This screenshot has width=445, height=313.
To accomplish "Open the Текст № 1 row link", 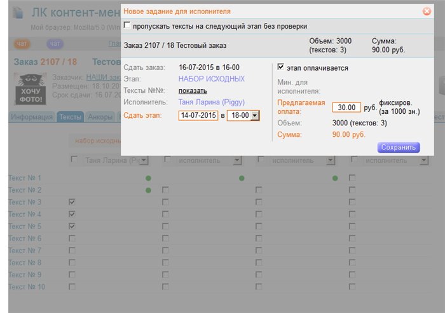I will (x=25, y=178).
